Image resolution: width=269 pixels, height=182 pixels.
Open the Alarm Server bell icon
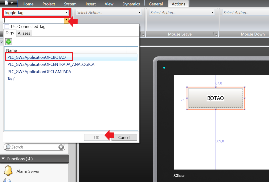point(8,171)
